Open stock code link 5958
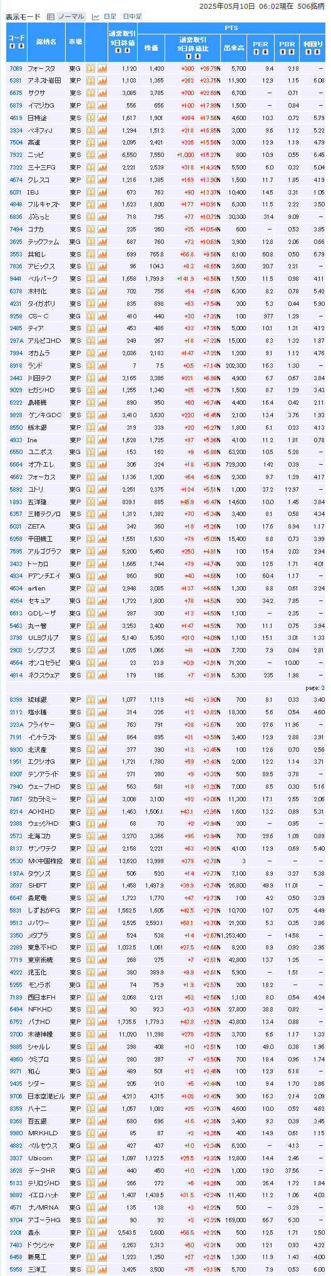This screenshot has width=331, height=1276. [x=16, y=1269]
